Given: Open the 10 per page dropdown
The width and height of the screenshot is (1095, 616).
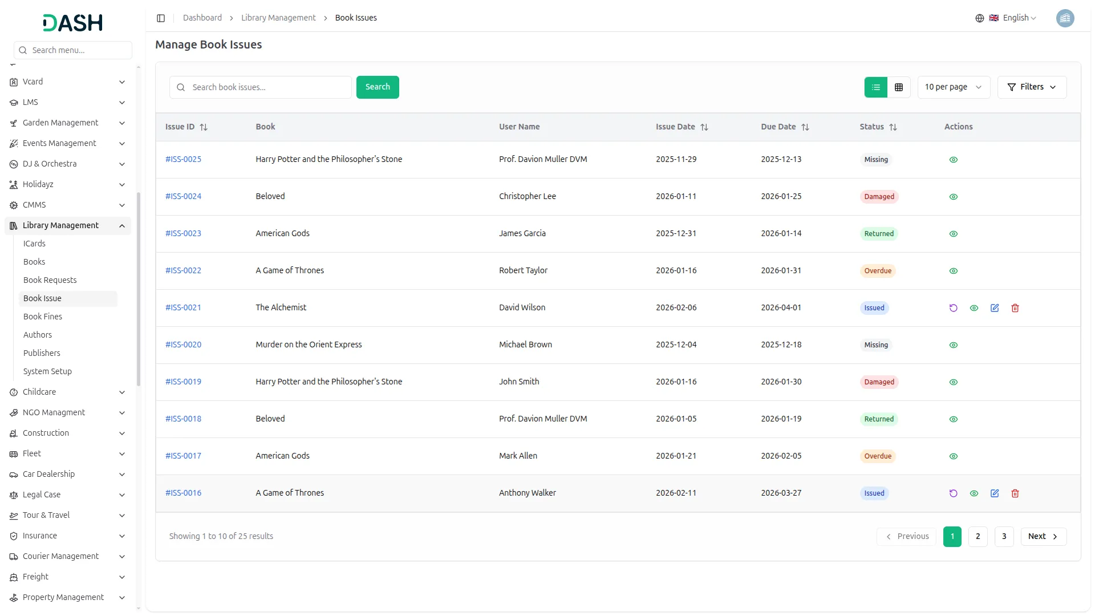Looking at the screenshot, I should (x=954, y=87).
